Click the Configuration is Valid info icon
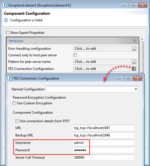 point(6,20)
